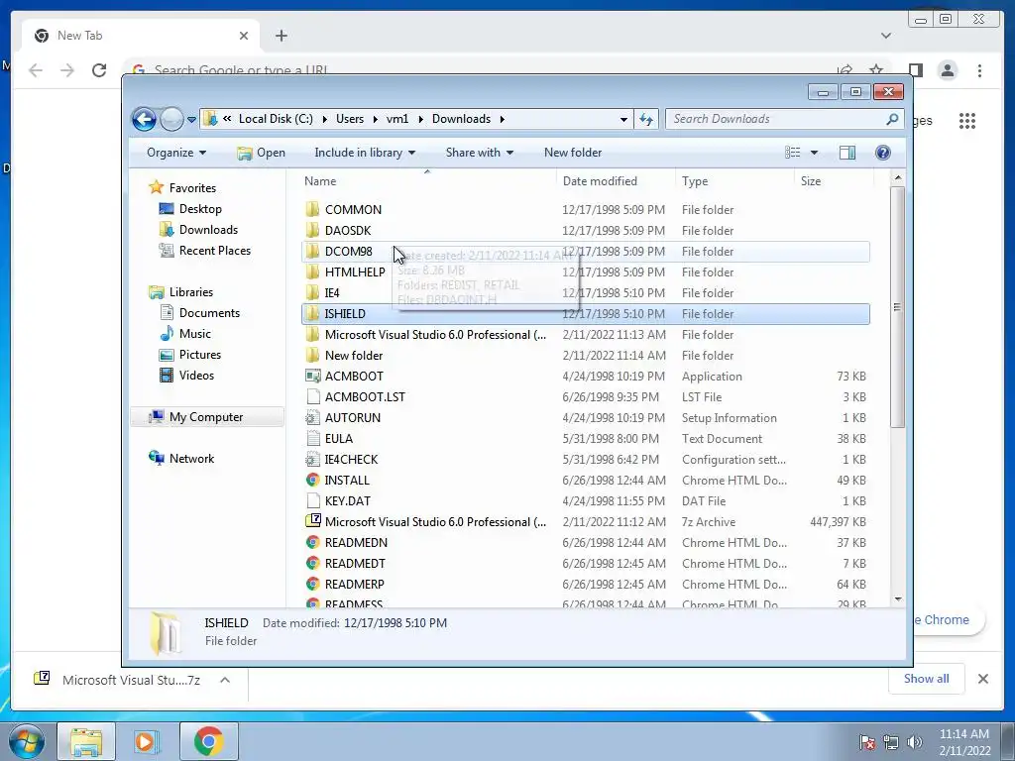The width and height of the screenshot is (1015, 761).
Task: Select the New folder item icon
Action: pyautogui.click(x=312, y=356)
